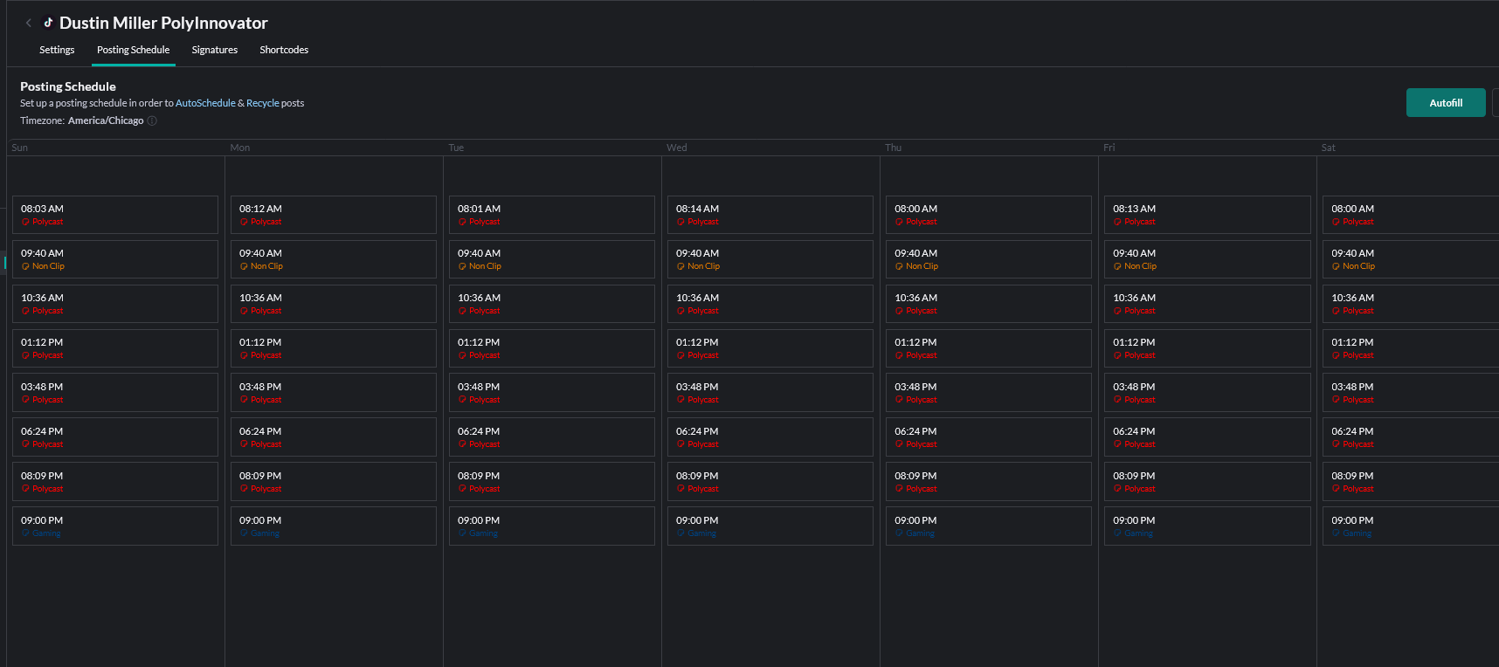Viewport: 1499px width, 667px height.
Task: Click the timezone info icon
Action: point(152,121)
